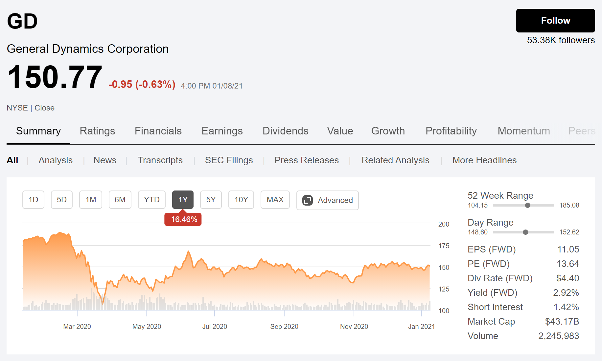Screen dimensions: 602x361
Task: Go to the Earnings tab
Action: [222, 131]
